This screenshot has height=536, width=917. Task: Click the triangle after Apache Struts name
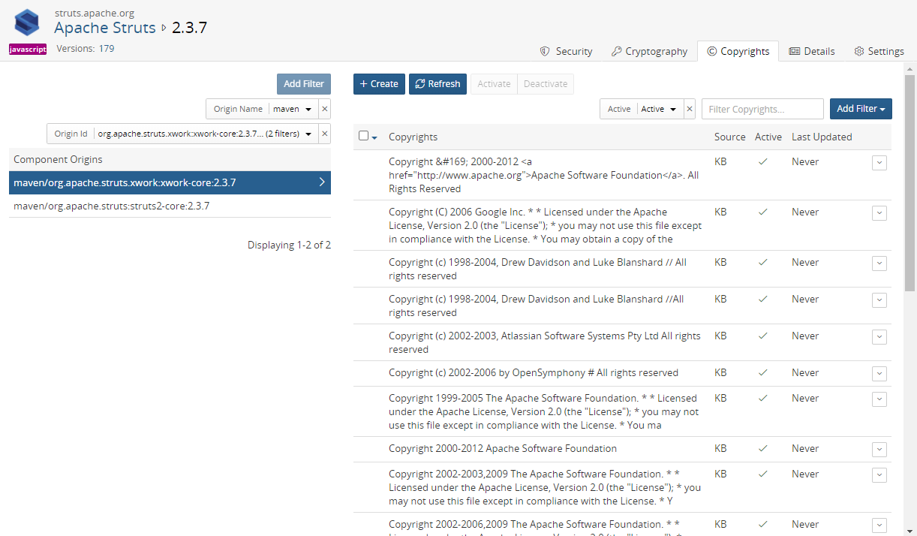click(164, 28)
